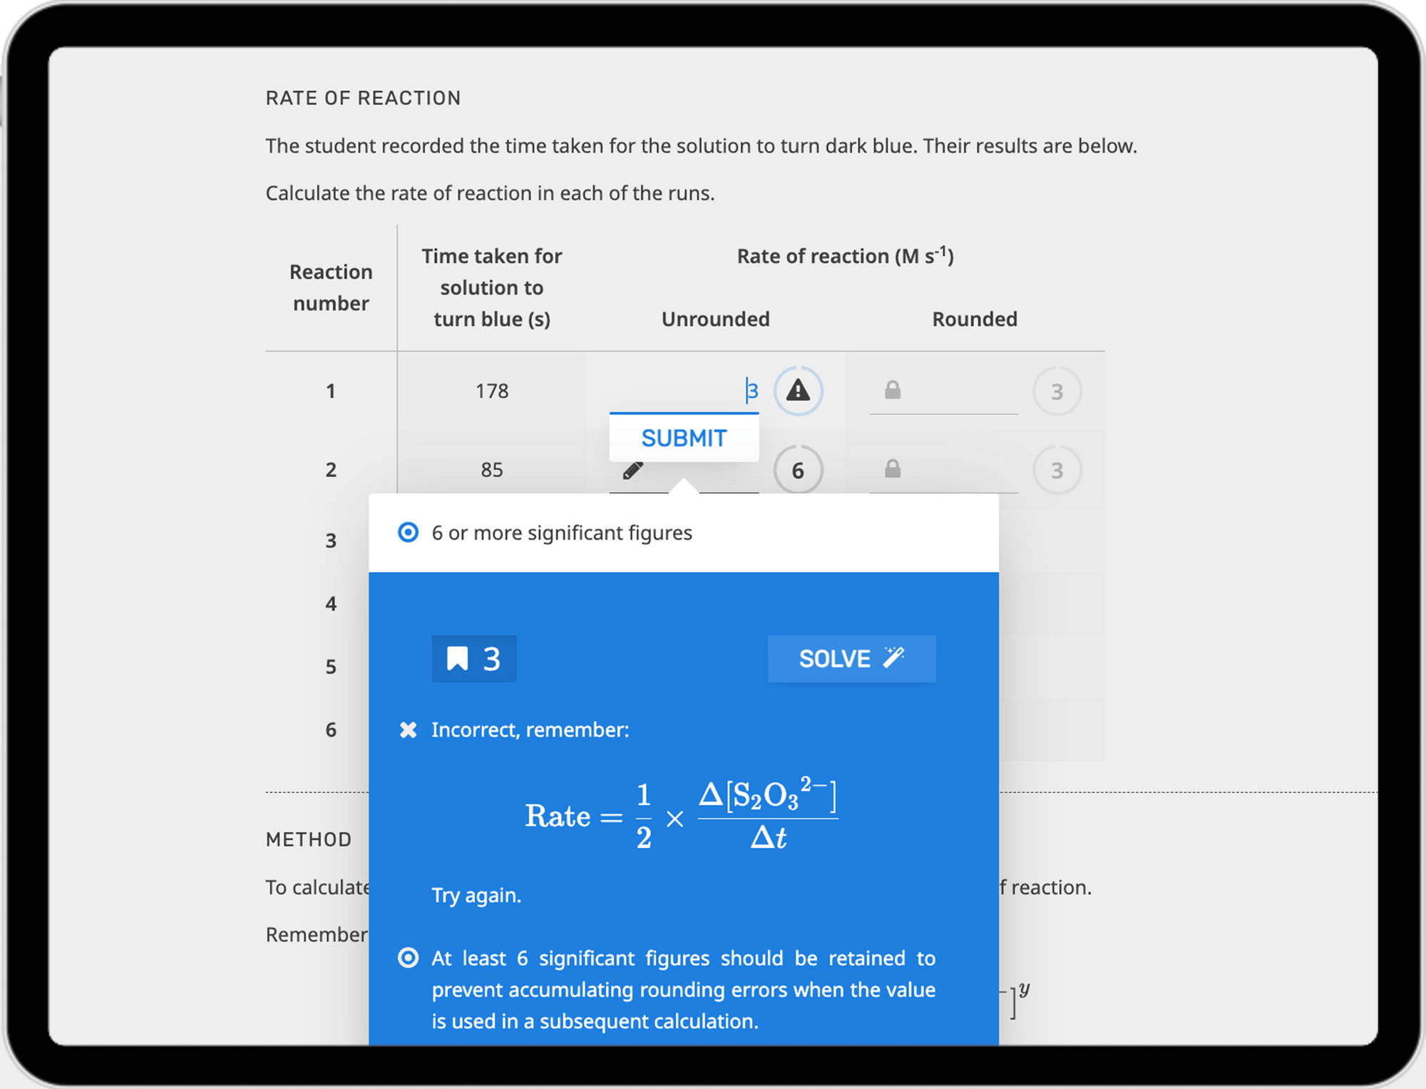The width and height of the screenshot is (1426, 1089).
Task: Click the 'Try again' text
Action: [x=476, y=895]
